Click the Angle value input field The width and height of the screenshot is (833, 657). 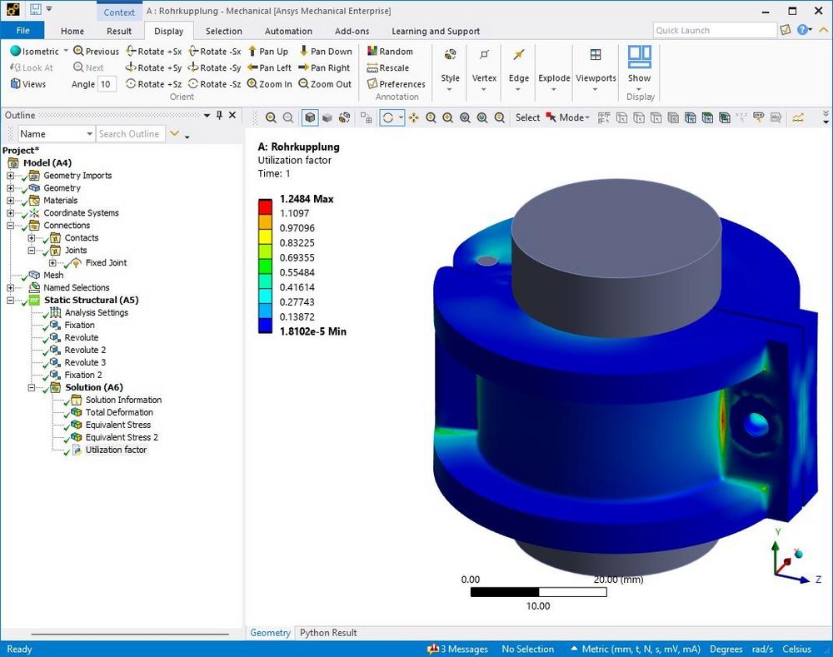[x=107, y=84]
